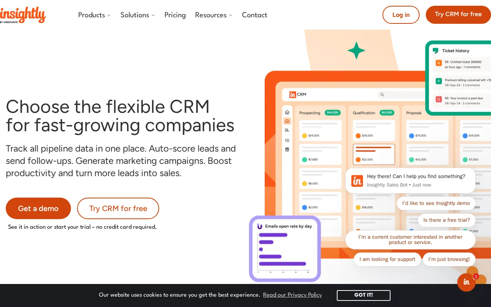Open the Read our Privacy Policy link
The width and height of the screenshot is (491, 307).
point(292,295)
